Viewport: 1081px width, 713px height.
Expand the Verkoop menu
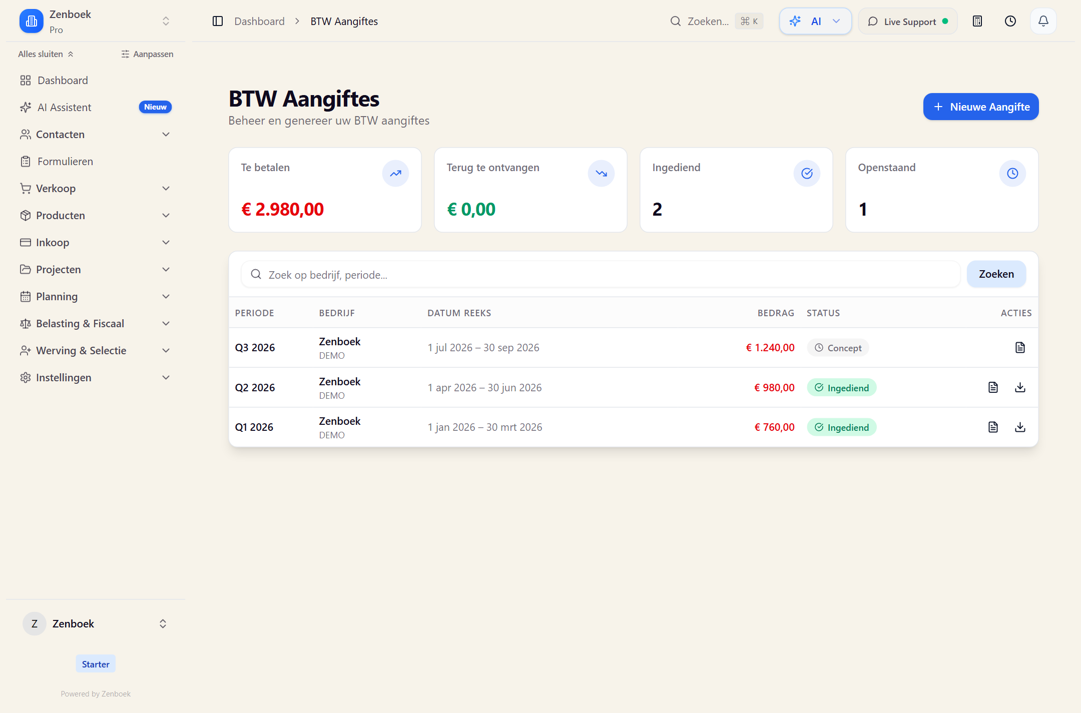click(95, 188)
